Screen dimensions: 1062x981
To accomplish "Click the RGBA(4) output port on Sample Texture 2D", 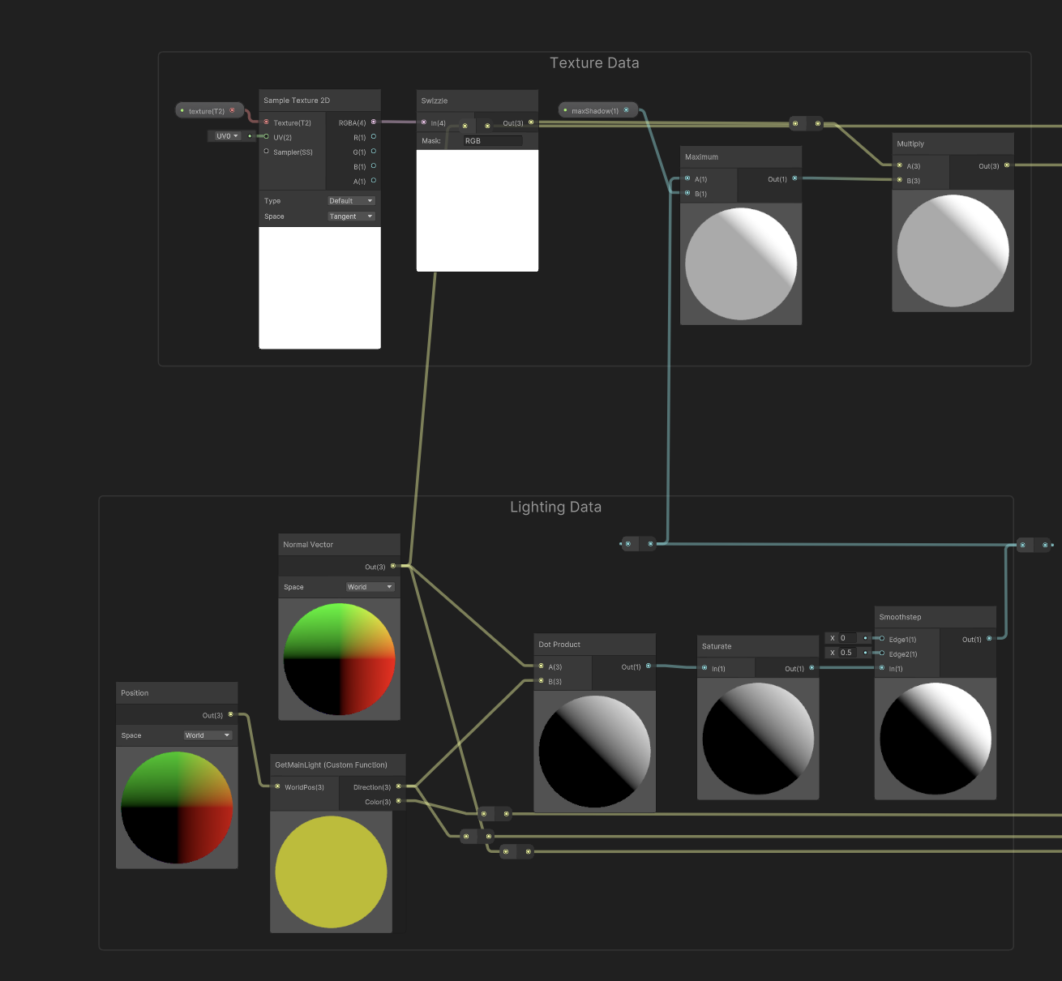I will [373, 122].
